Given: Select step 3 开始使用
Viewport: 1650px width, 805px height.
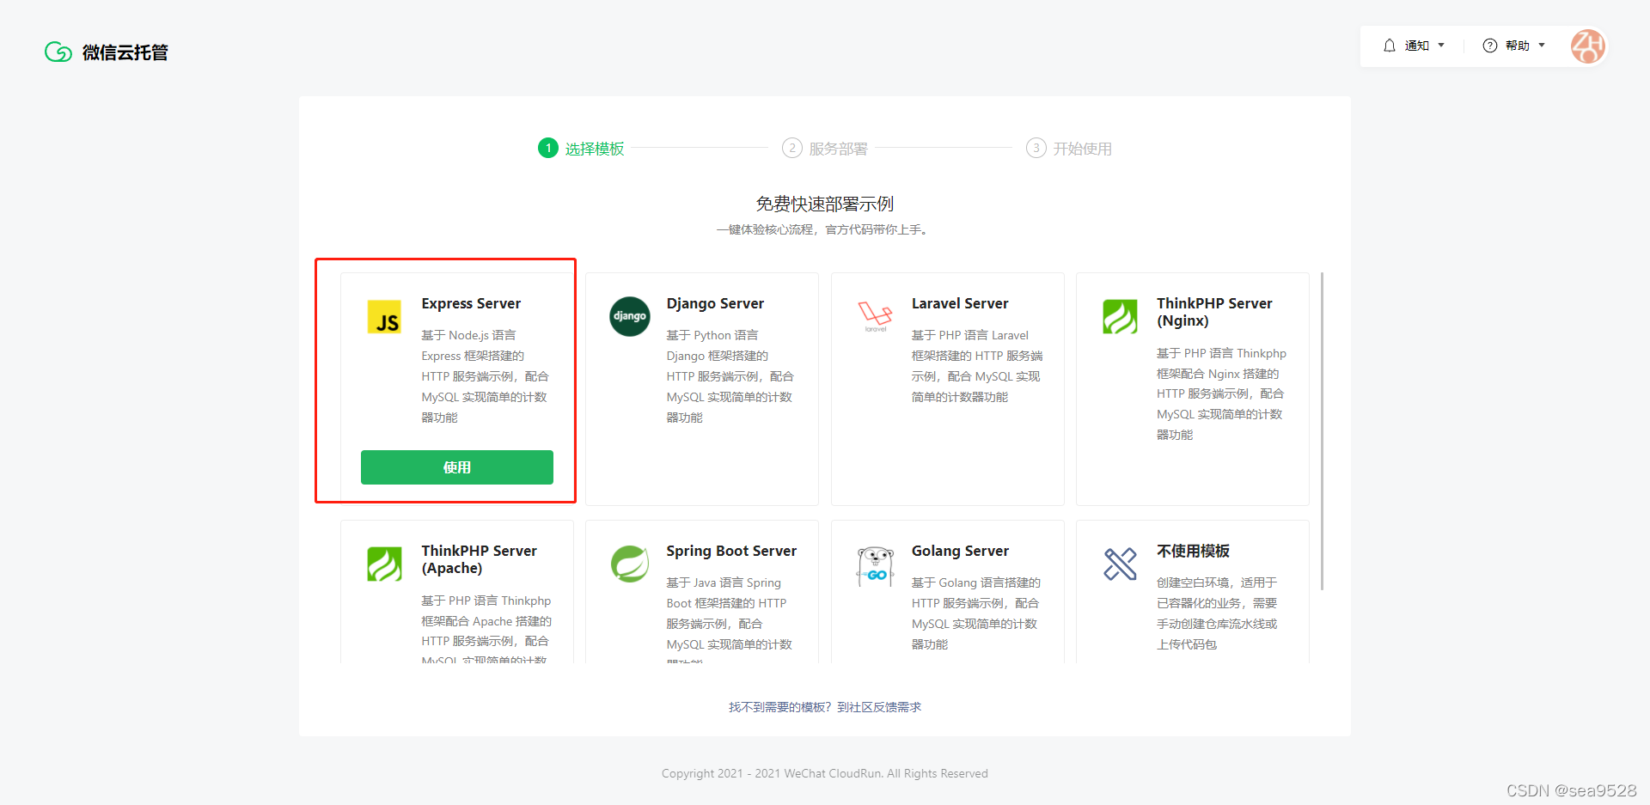Looking at the screenshot, I should 1069,149.
